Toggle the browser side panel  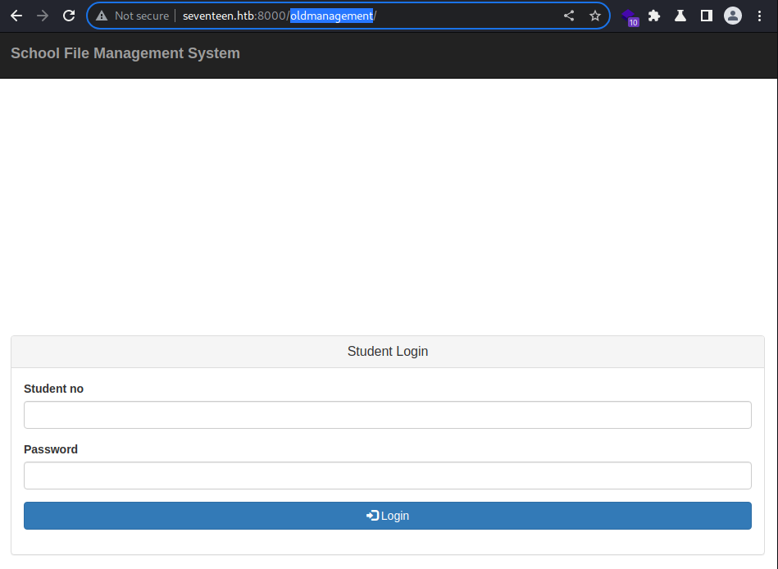pos(707,16)
